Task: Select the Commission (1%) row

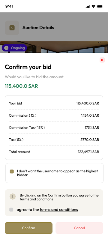Action: coord(54,115)
